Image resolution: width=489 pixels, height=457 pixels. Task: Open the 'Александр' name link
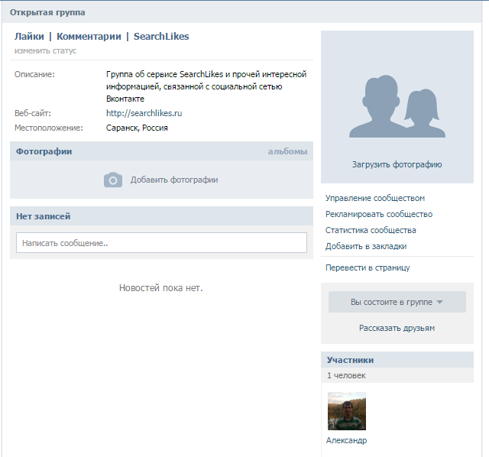[346, 441]
